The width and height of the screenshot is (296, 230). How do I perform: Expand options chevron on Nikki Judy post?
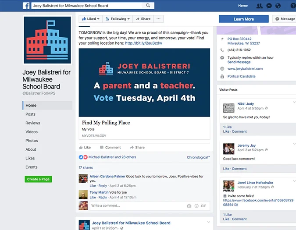(x=294, y=102)
